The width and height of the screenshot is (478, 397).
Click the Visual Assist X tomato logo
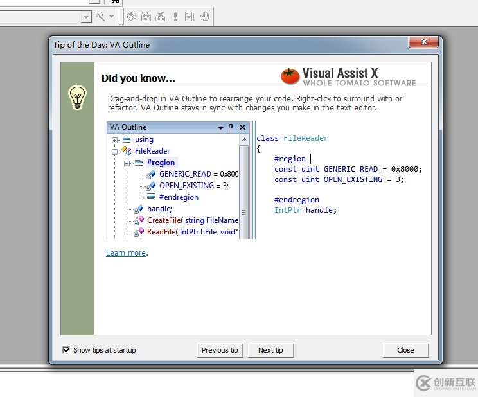pos(290,76)
